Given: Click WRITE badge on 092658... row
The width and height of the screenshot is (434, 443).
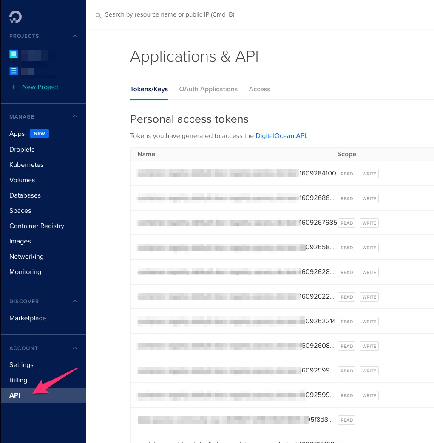Looking at the screenshot, I should tap(369, 248).
